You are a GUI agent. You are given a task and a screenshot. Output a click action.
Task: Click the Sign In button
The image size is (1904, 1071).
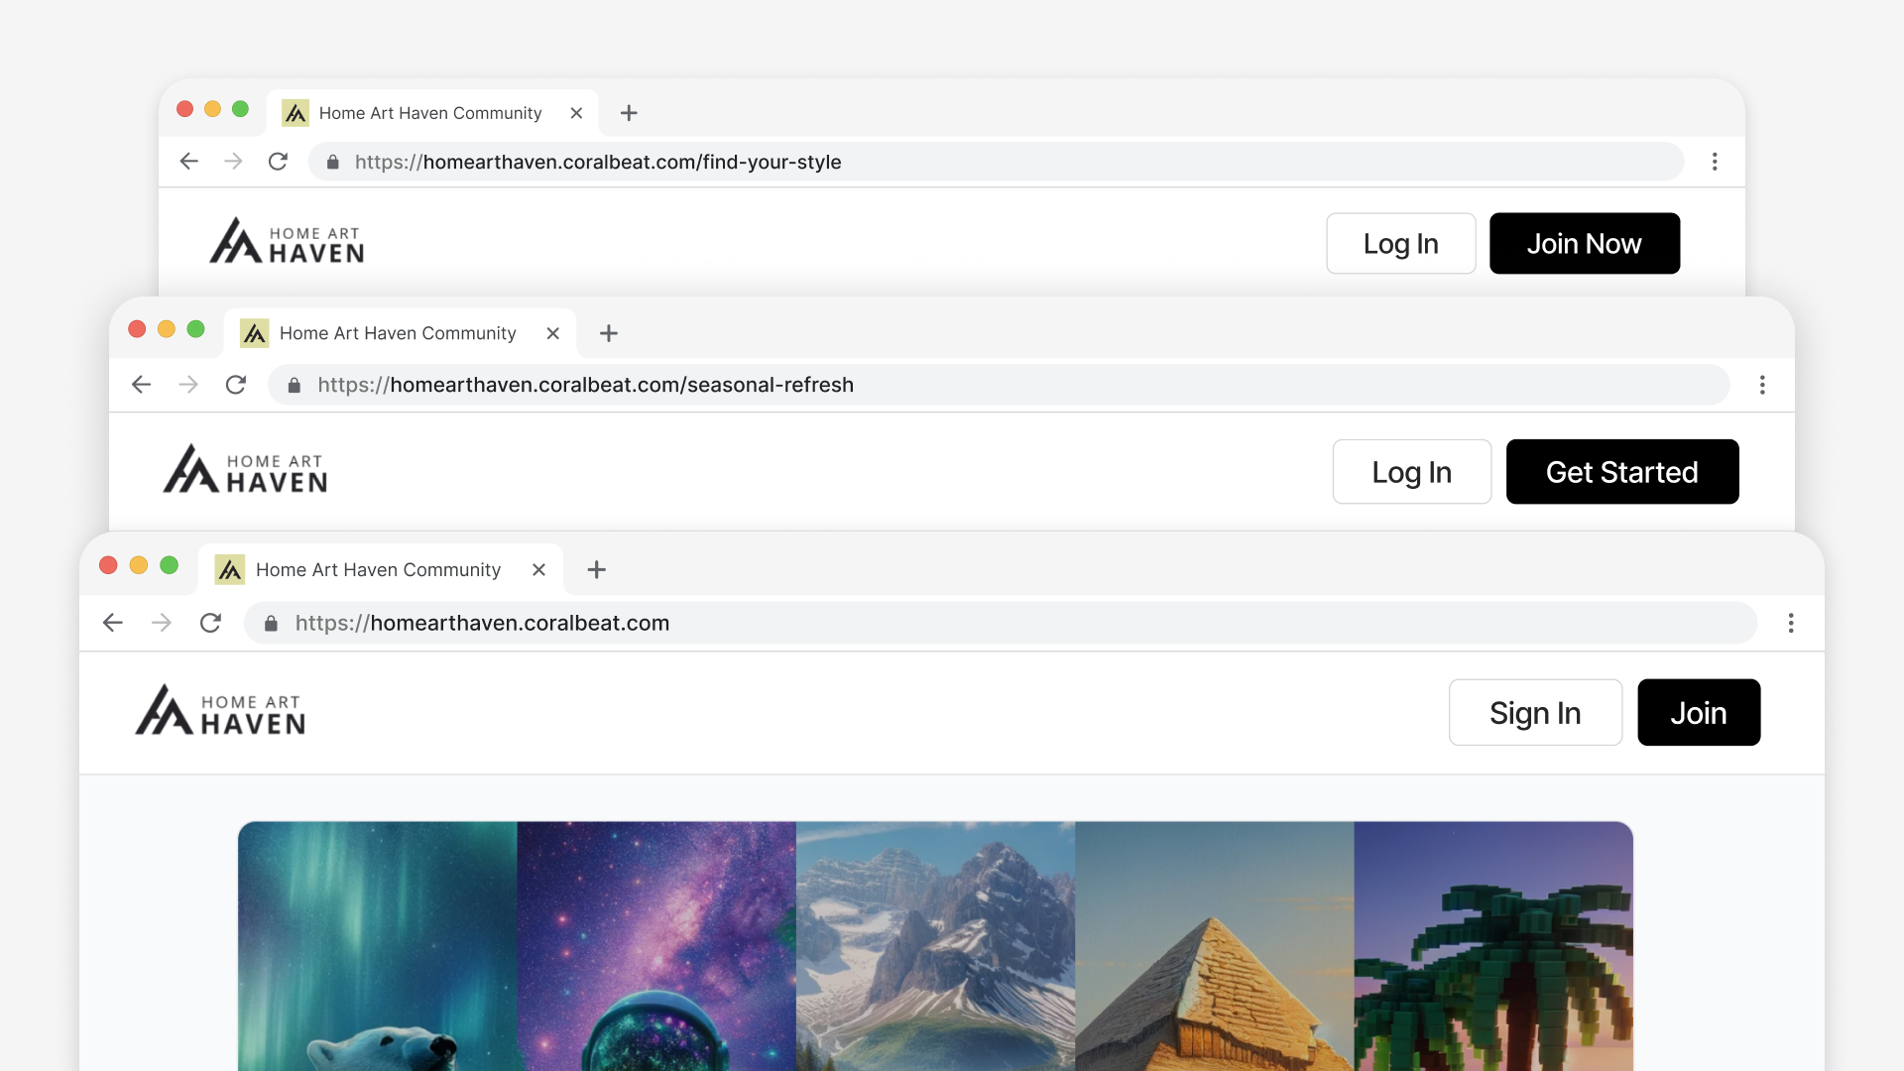1534,712
